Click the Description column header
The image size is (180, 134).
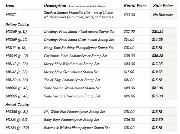pyautogui.click(x=55, y=5)
